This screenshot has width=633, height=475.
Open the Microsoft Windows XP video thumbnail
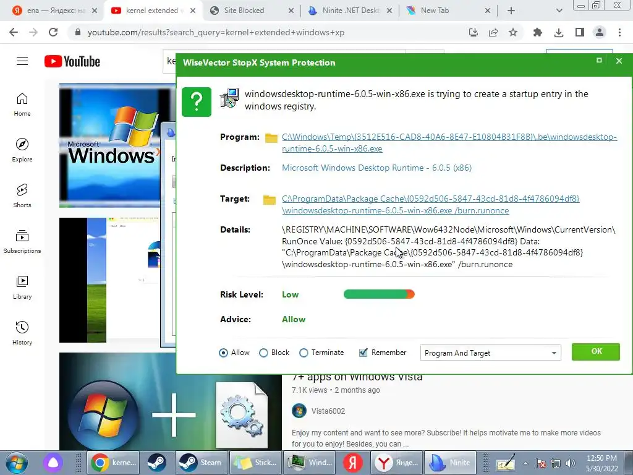[117, 145]
